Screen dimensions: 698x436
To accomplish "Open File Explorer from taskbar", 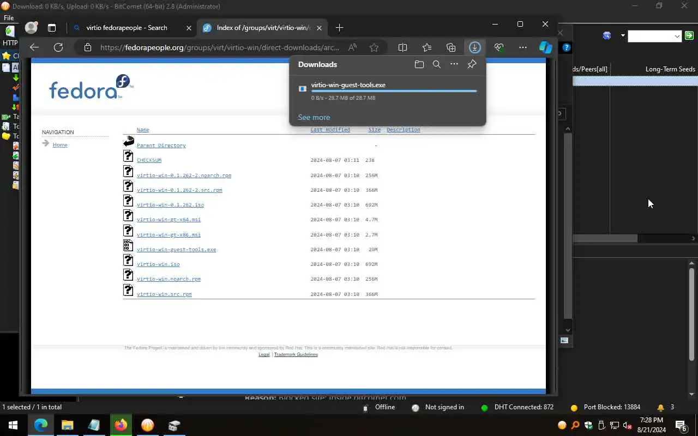I will click(67, 425).
